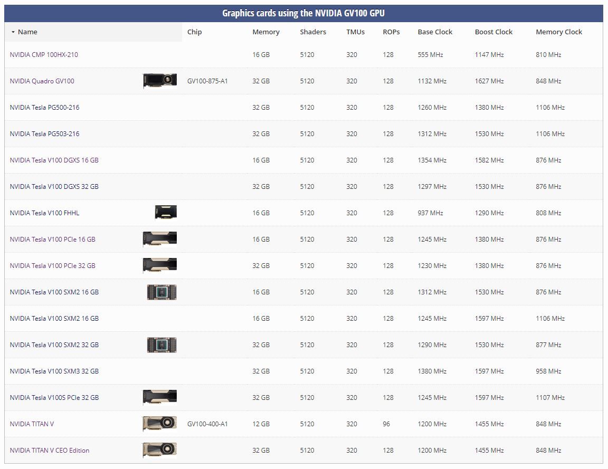Click the 96 ROPs value

coord(386,424)
